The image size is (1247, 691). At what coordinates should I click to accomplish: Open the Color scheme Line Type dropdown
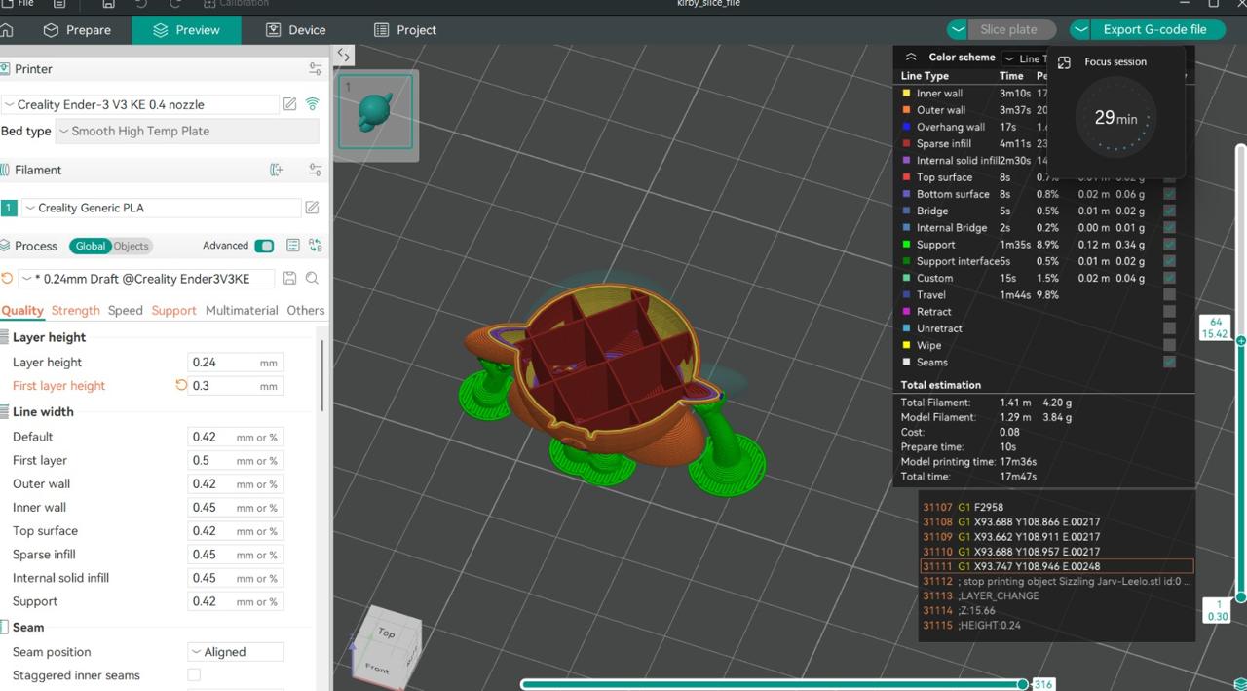point(1025,58)
